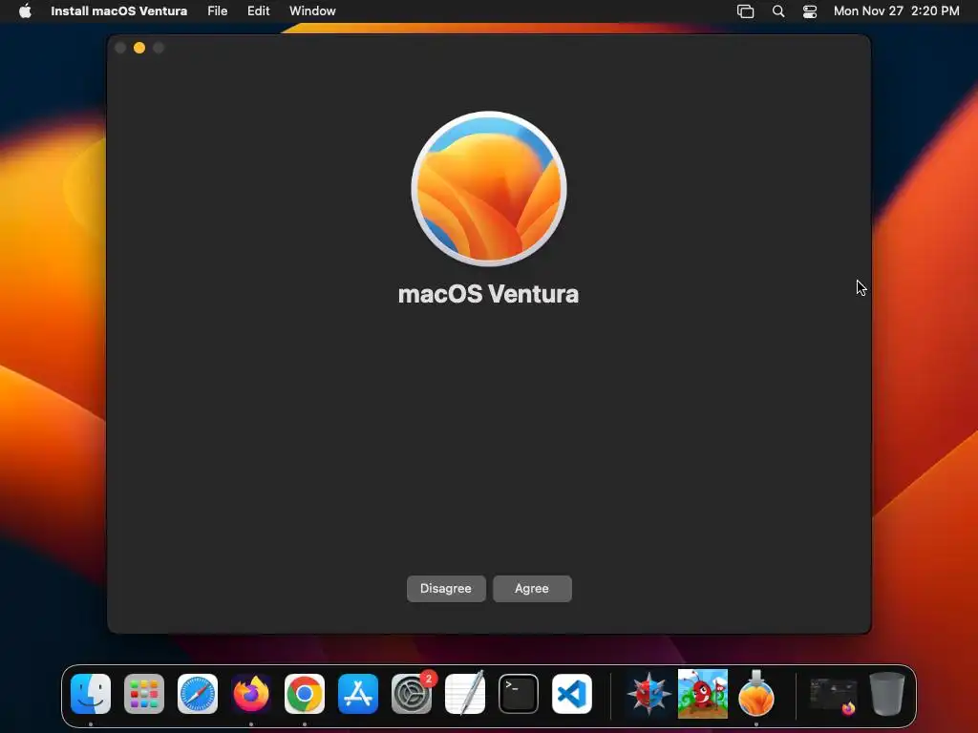Viewport: 978px width, 733px height.
Task: Open the Apple menu
Action: 25,10
